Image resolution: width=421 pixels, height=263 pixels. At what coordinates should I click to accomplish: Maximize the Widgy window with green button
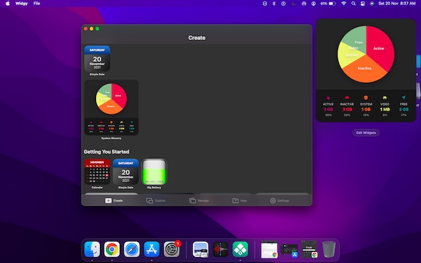97,29
